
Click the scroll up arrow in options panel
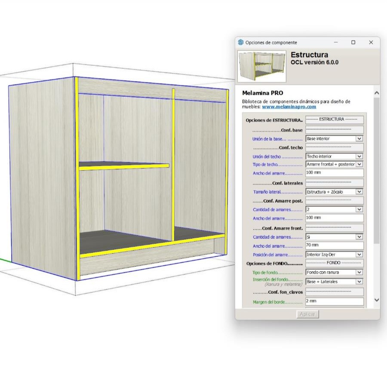click(377, 93)
